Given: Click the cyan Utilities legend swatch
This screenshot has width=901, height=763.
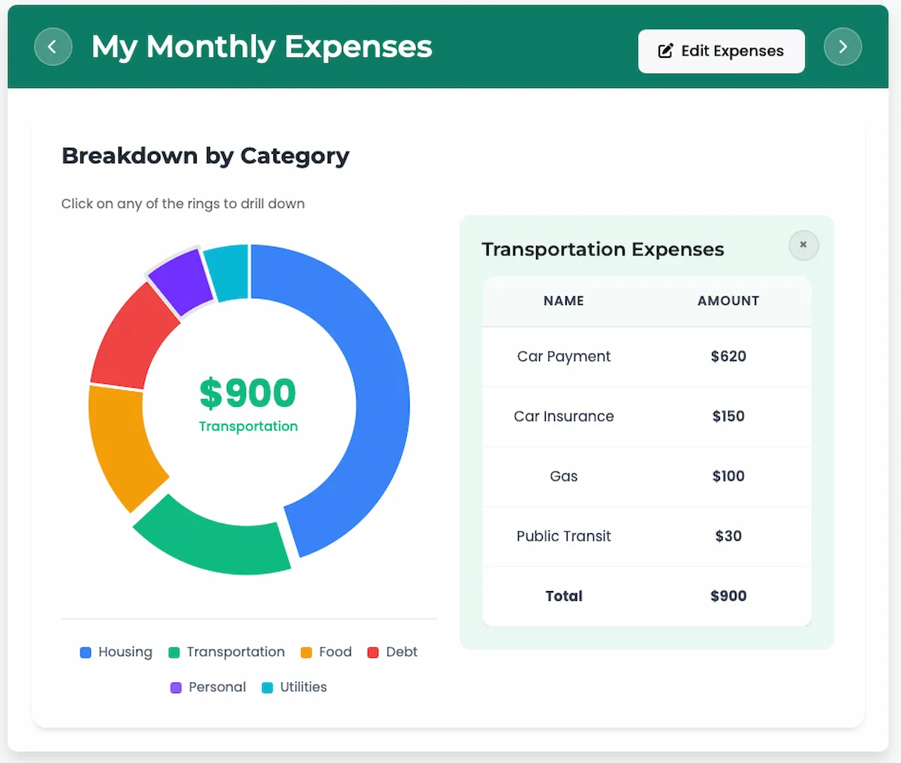Looking at the screenshot, I should pyautogui.click(x=267, y=687).
